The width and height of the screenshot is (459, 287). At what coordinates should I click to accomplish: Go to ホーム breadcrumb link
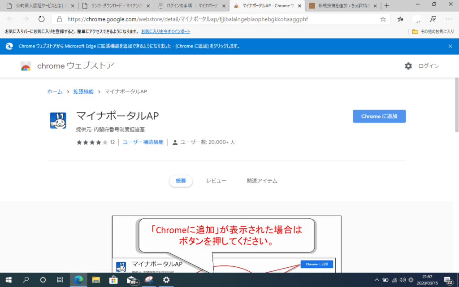pos(55,91)
